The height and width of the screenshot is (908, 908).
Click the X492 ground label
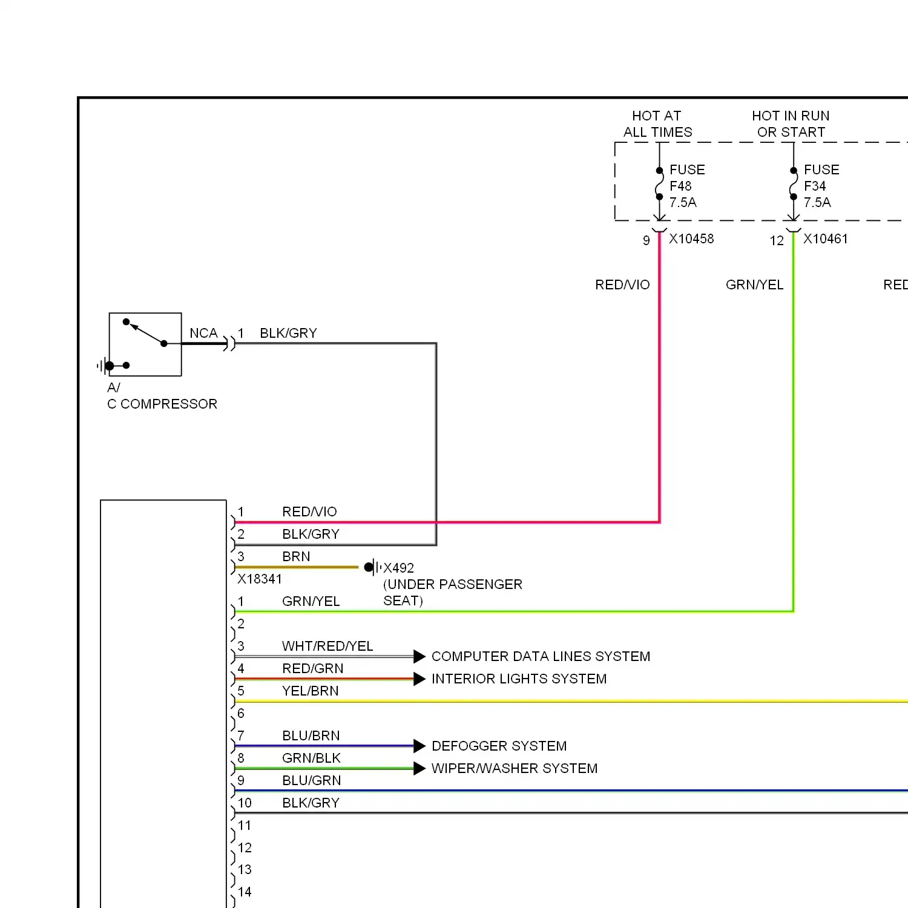(399, 568)
